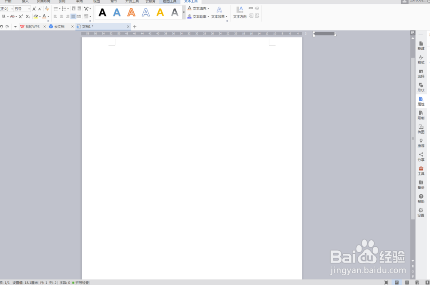Viewport: 430px width, 285px height.
Task: Center-align the text
Action: (61, 16)
